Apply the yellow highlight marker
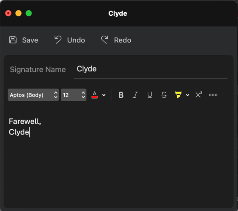 tap(178, 95)
